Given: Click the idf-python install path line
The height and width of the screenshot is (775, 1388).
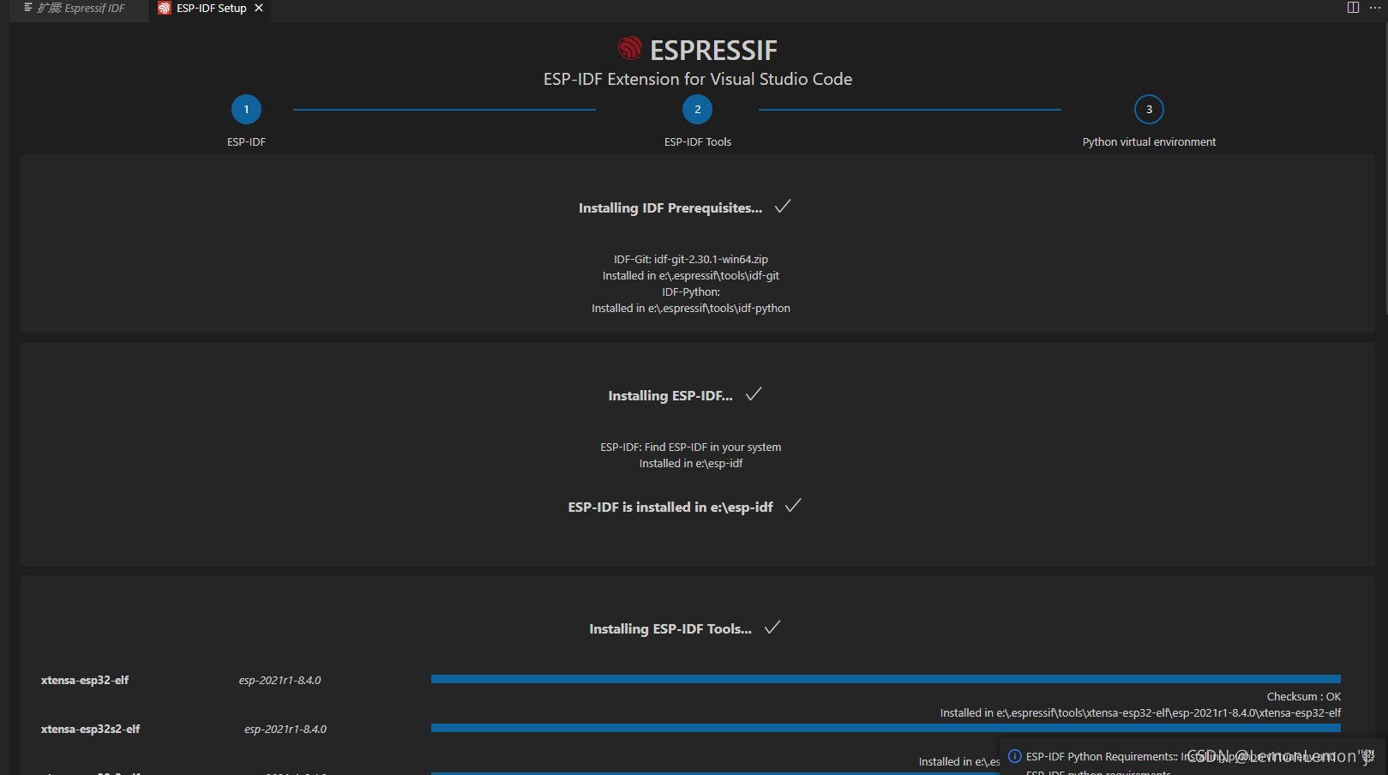Looking at the screenshot, I should coord(691,309).
